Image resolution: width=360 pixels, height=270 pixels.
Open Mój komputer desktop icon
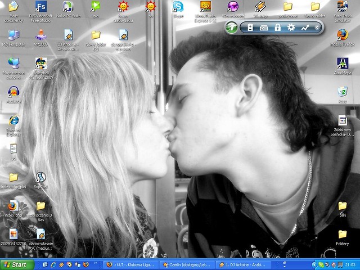13,38
